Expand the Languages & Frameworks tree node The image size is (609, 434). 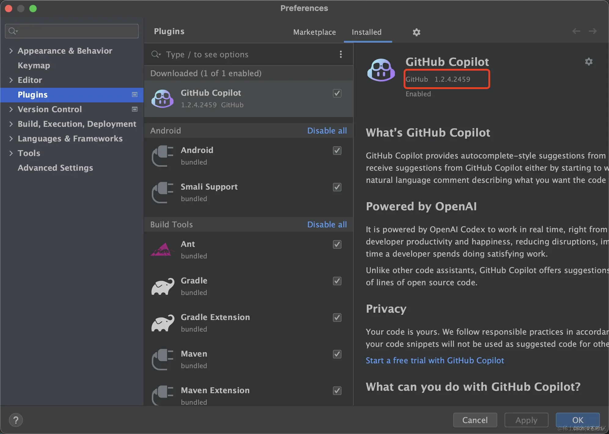tap(11, 138)
